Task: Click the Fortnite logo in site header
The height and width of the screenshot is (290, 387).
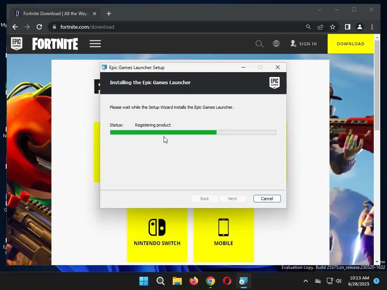Action: pos(55,44)
